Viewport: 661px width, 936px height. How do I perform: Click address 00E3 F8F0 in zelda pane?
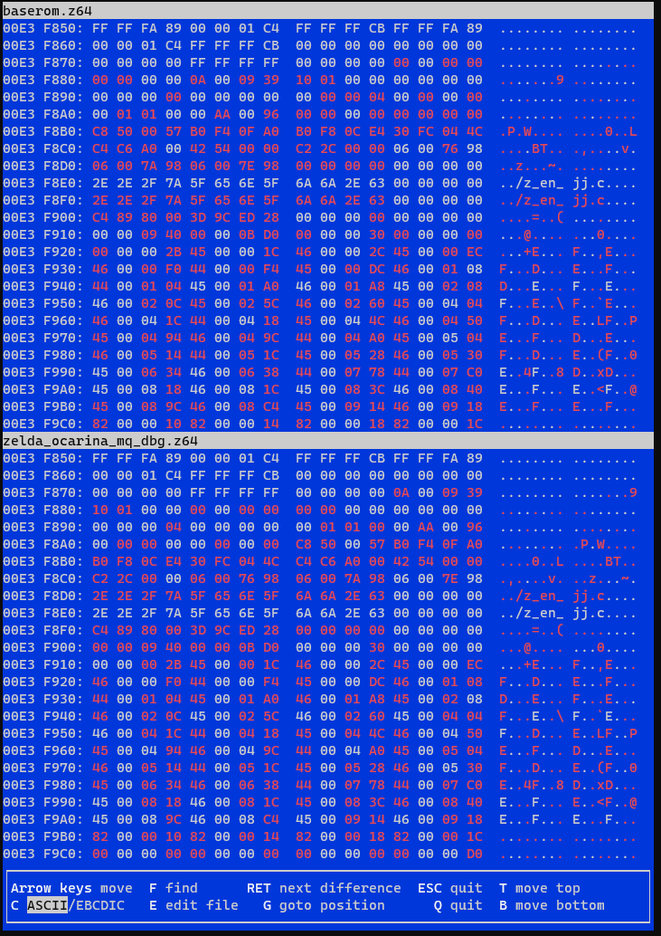point(42,630)
